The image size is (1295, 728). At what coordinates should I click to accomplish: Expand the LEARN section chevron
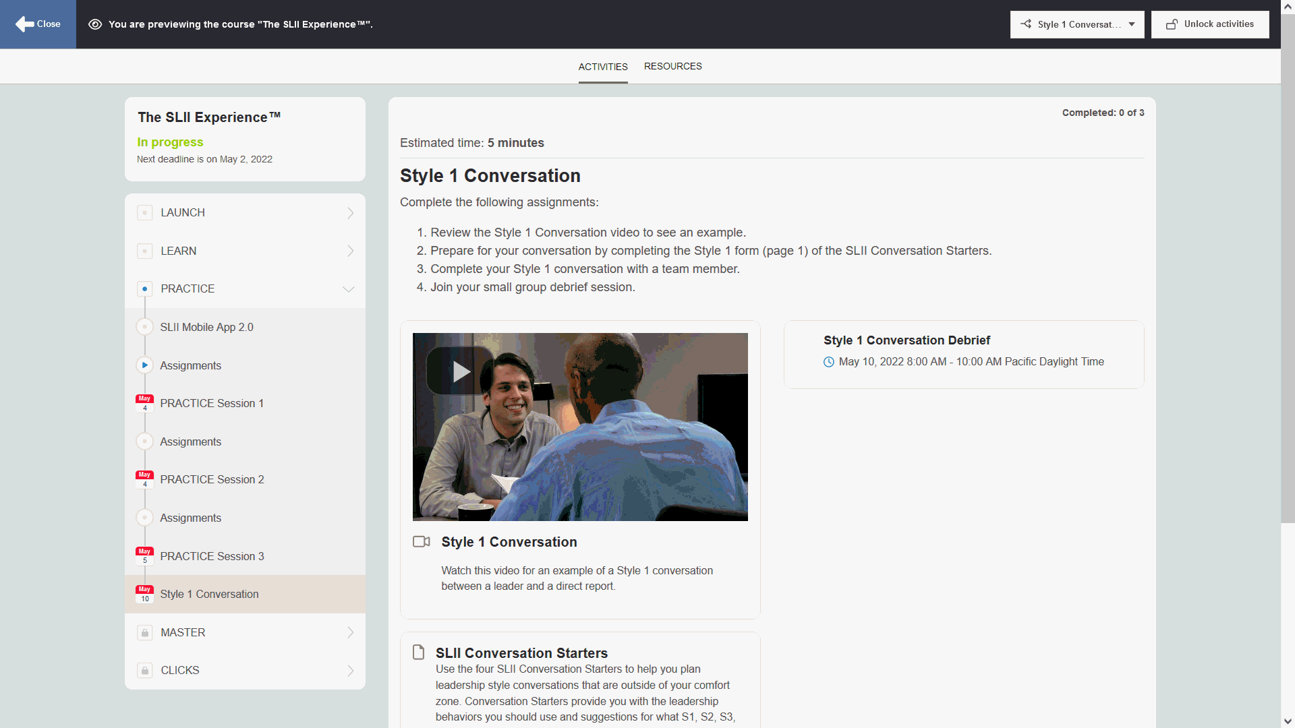tap(350, 251)
